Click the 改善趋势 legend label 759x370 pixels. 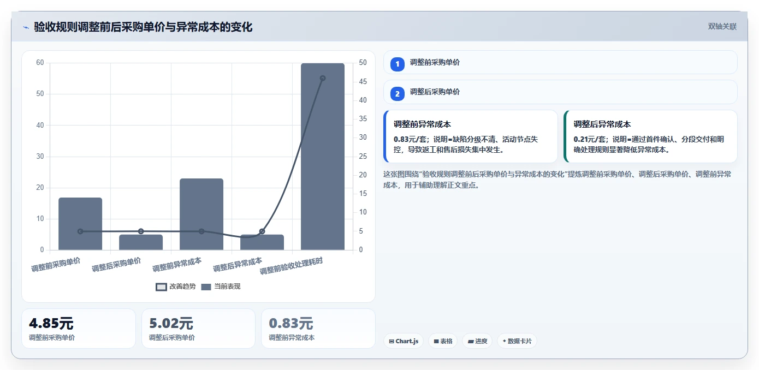click(182, 287)
